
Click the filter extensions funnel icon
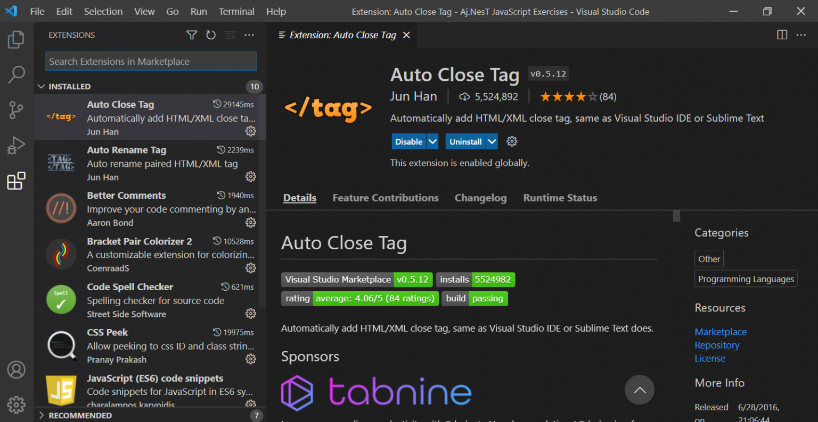pyautogui.click(x=192, y=35)
